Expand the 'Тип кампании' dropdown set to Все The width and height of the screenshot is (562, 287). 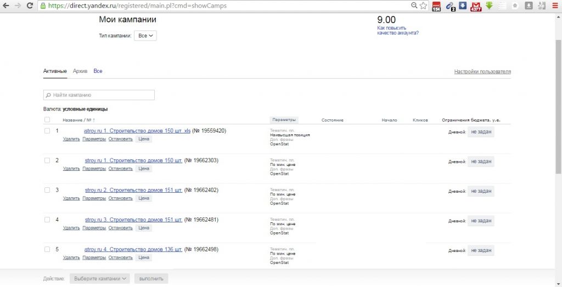145,36
